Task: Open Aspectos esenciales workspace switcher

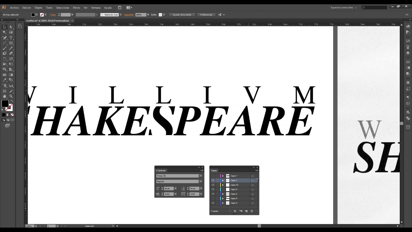Action: coord(343,7)
